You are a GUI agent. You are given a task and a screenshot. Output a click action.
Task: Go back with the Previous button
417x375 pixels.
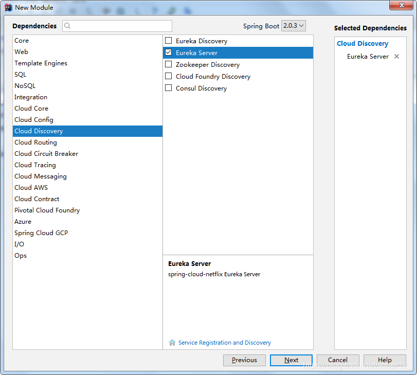244,360
